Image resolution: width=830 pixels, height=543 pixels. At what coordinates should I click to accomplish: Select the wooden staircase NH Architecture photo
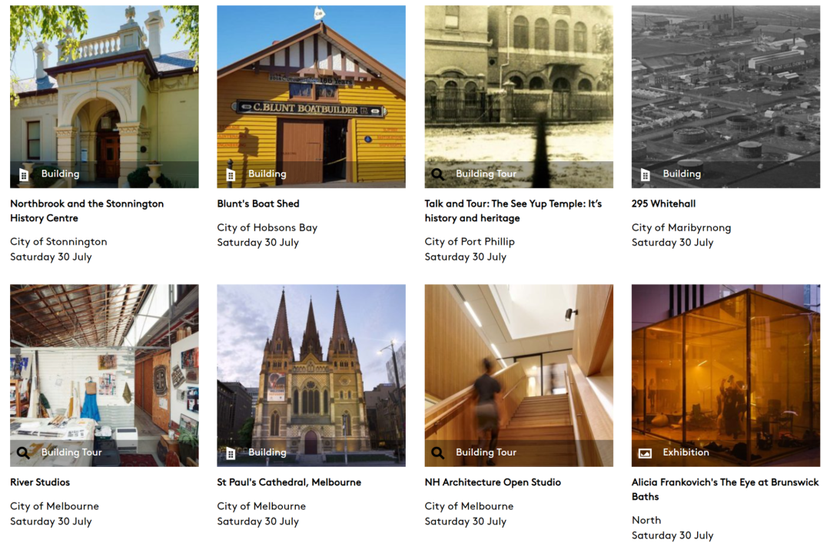[x=519, y=376]
